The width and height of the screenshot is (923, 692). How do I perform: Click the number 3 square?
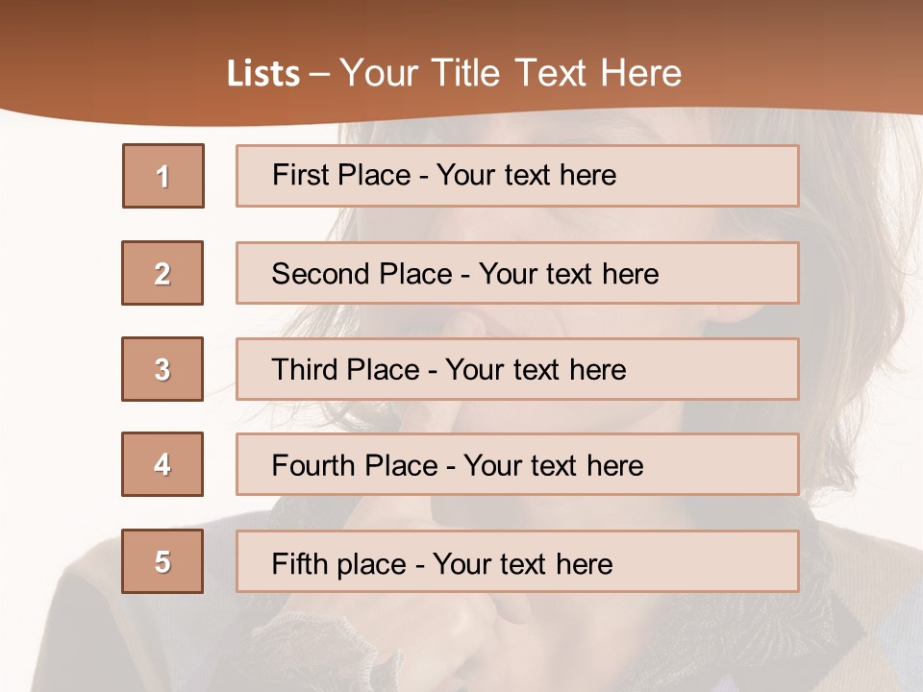(x=162, y=369)
